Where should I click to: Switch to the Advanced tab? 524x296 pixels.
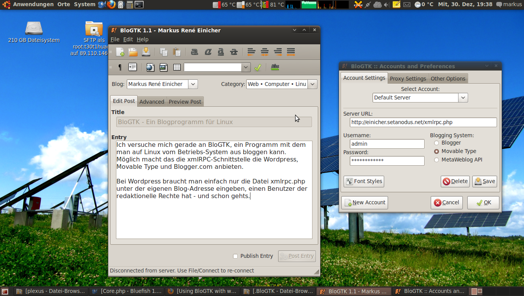[x=152, y=102]
